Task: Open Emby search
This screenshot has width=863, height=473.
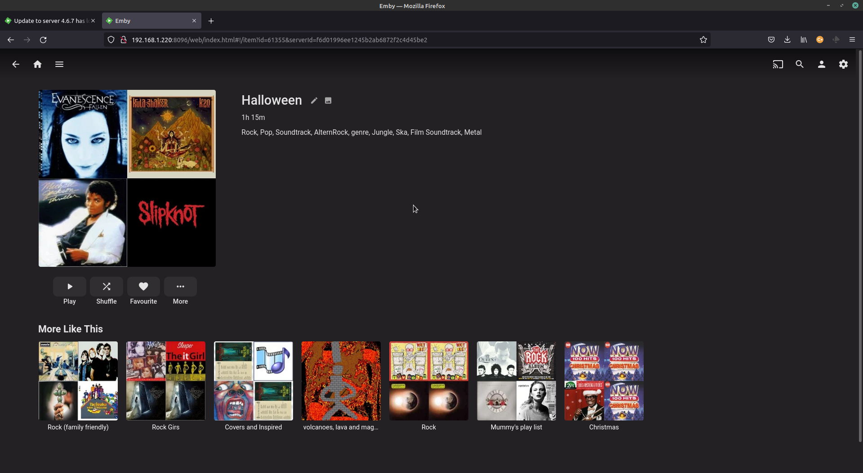Action: [x=800, y=64]
